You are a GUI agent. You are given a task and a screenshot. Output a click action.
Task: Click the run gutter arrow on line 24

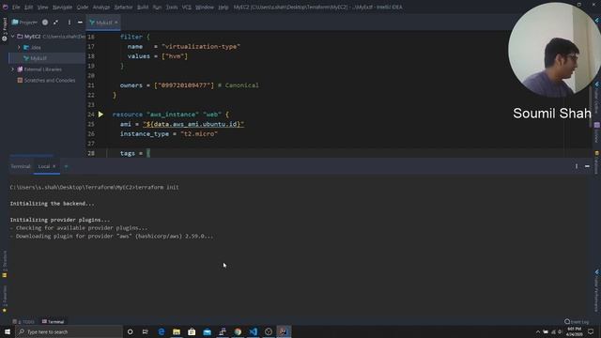click(100, 115)
